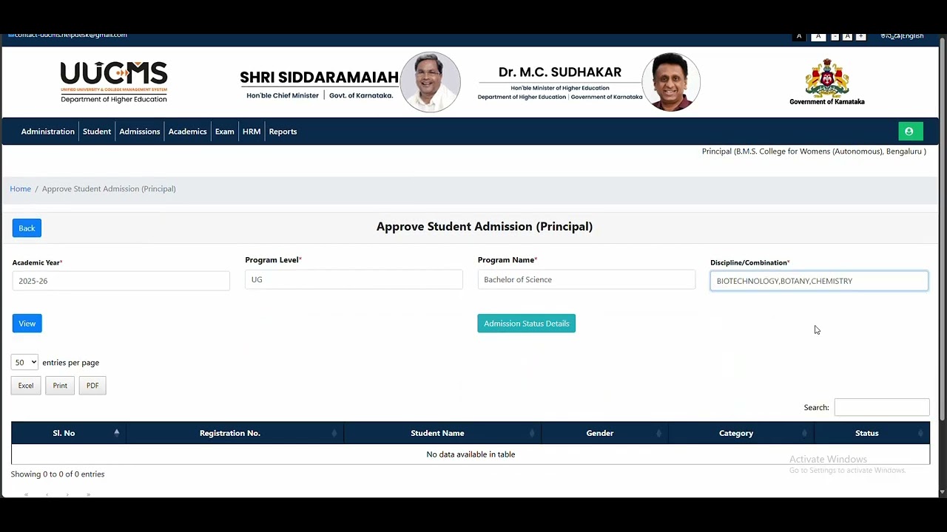The image size is (947, 532).
Task: Select white contrast A theme button
Action: tap(818, 36)
